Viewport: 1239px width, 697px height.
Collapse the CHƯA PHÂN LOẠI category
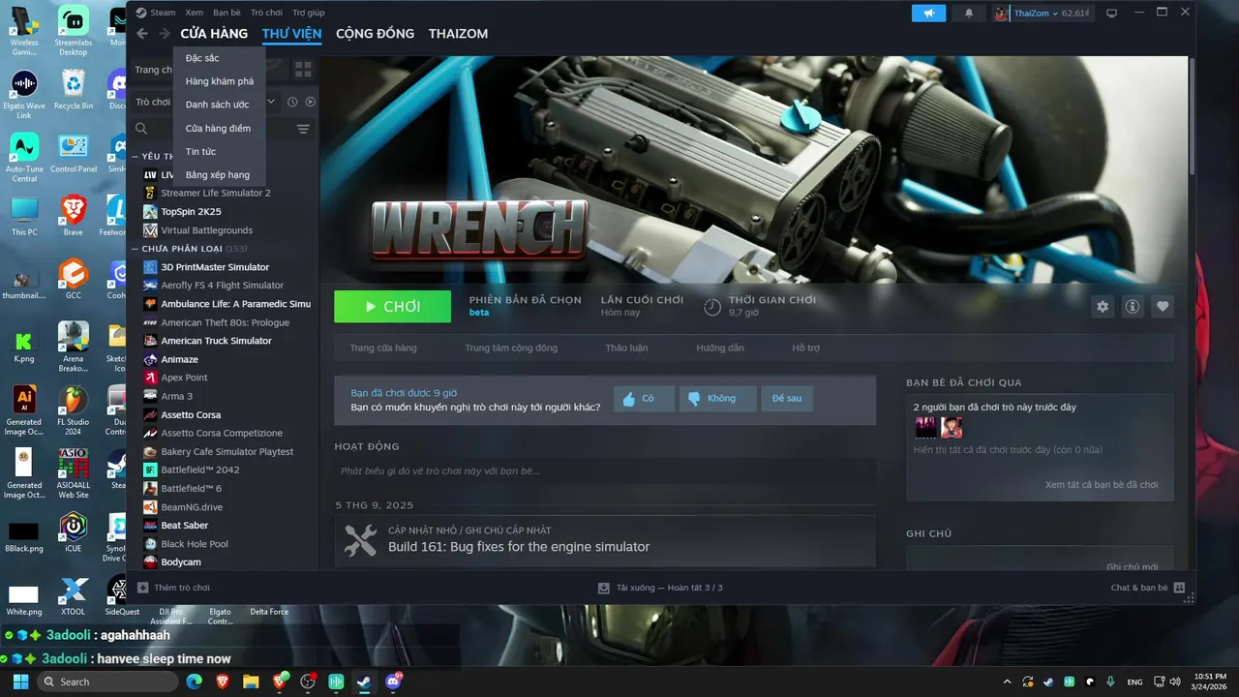tap(136, 249)
